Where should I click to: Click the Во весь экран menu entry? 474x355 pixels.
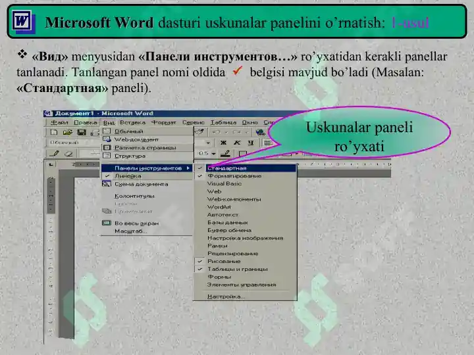(x=147, y=223)
